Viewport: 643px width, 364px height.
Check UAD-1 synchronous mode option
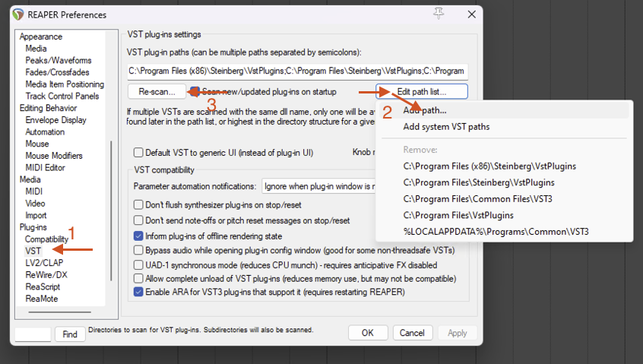point(138,264)
